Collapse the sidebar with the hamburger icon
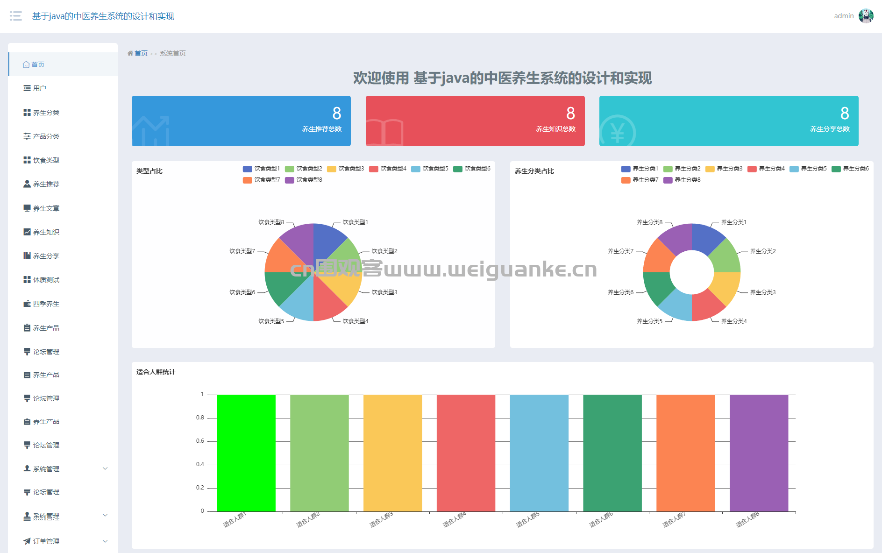This screenshot has width=882, height=553. coord(16,16)
